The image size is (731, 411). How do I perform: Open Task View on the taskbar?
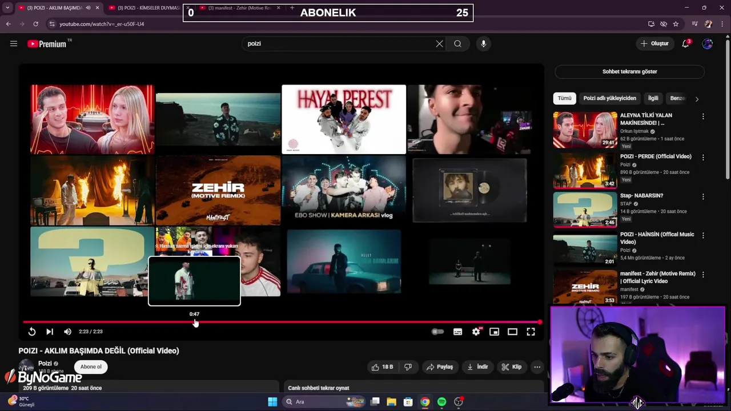coord(375,402)
